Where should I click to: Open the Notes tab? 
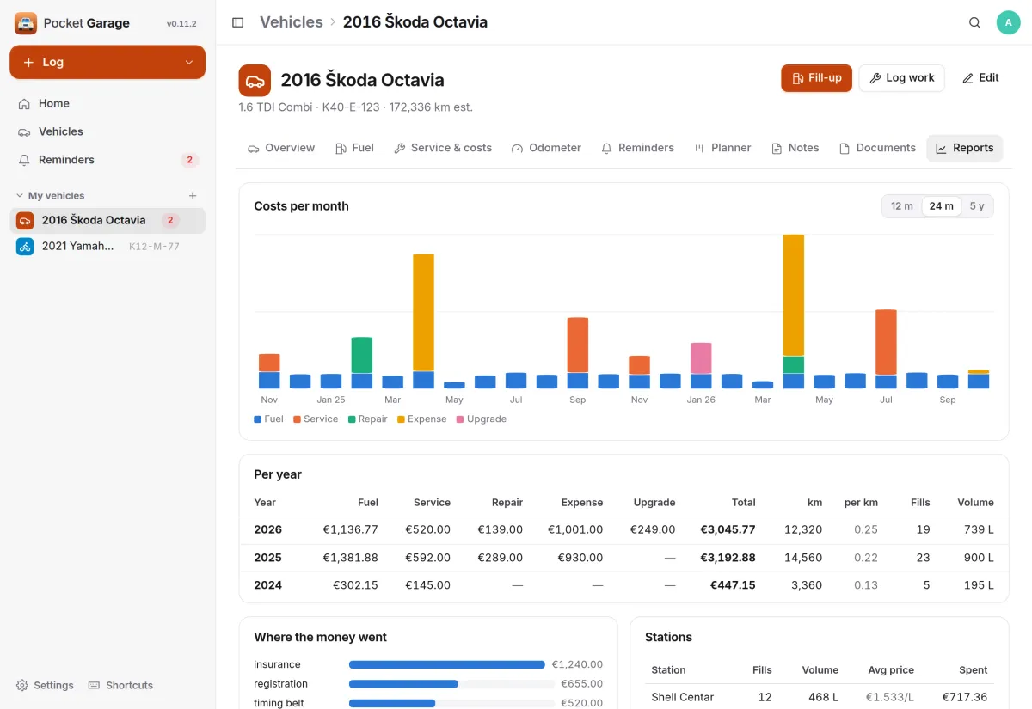(795, 148)
